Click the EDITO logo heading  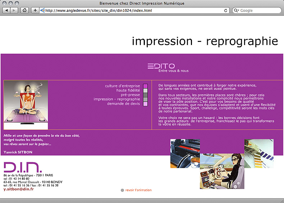pos(161,66)
